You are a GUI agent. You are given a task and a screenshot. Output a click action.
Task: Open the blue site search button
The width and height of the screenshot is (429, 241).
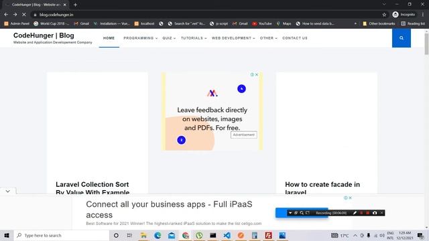click(401, 38)
